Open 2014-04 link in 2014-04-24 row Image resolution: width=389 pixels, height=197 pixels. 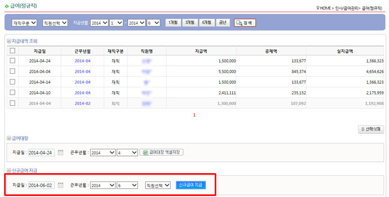[x=82, y=61]
